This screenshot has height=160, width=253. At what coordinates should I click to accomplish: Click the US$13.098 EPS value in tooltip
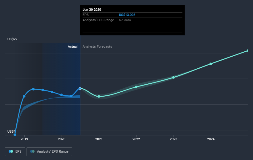(127, 15)
